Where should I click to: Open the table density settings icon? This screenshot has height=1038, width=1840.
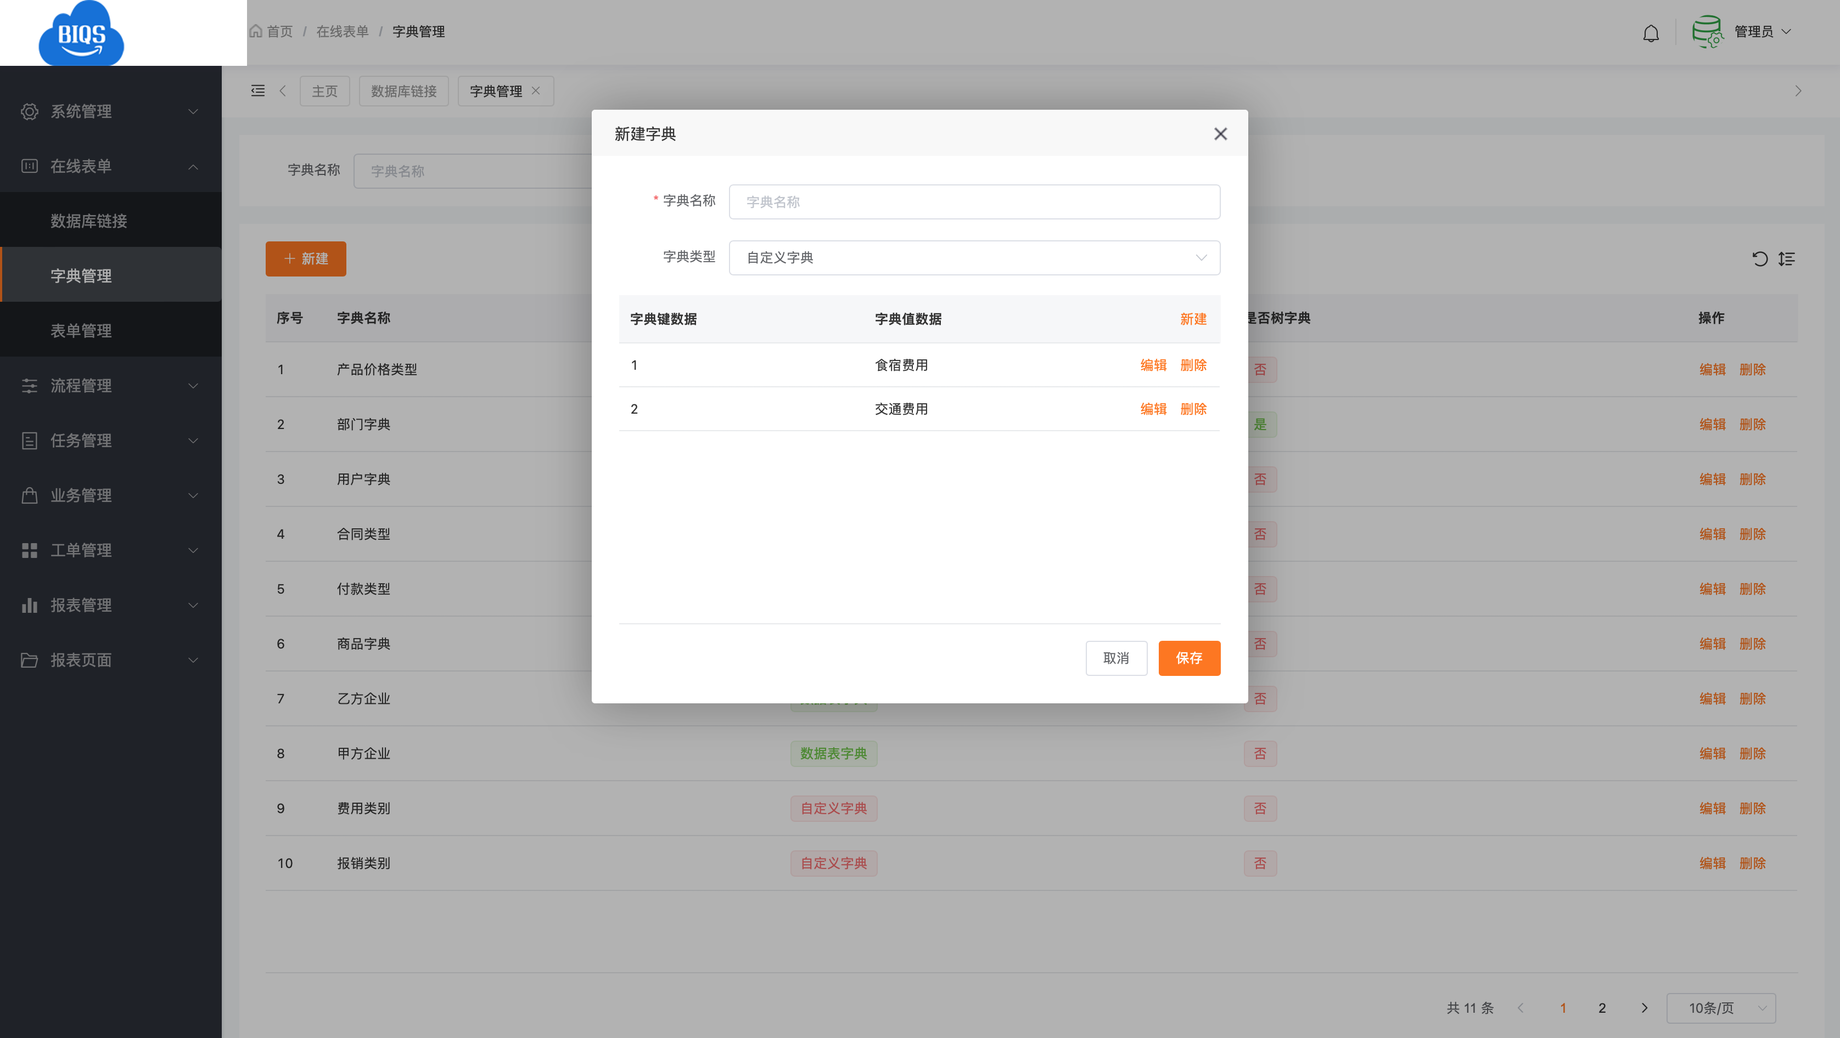[1786, 258]
